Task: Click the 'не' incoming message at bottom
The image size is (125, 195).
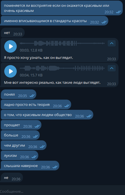Action: pyautogui.click(x=12, y=177)
